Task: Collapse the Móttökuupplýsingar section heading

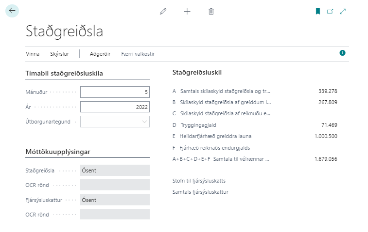Action: [57, 152]
